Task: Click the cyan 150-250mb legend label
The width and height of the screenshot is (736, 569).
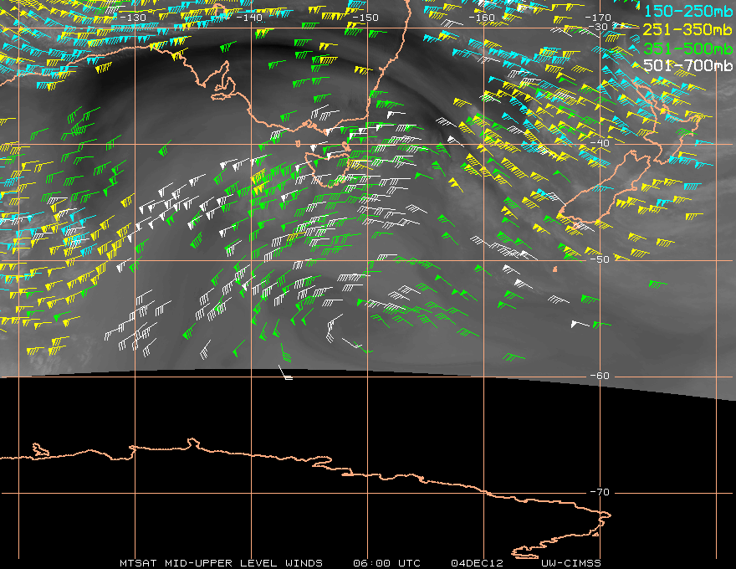Action: [687, 11]
